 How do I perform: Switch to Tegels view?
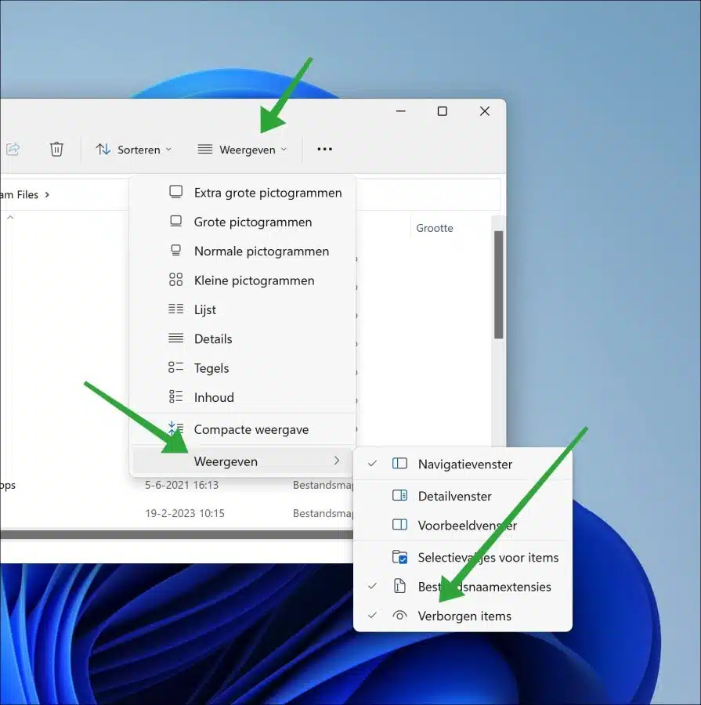click(x=243, y=368)
